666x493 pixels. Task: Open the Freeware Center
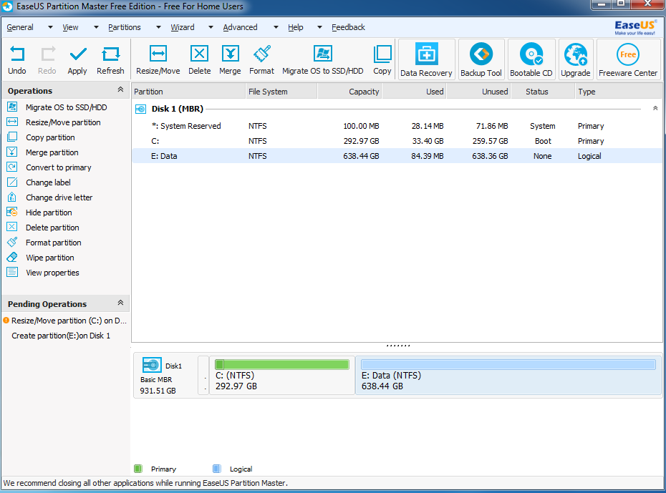[628, 59]
